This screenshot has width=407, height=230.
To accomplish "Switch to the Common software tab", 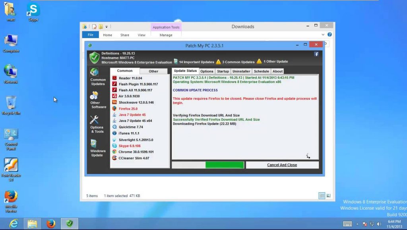I will [x=124, y=71].
